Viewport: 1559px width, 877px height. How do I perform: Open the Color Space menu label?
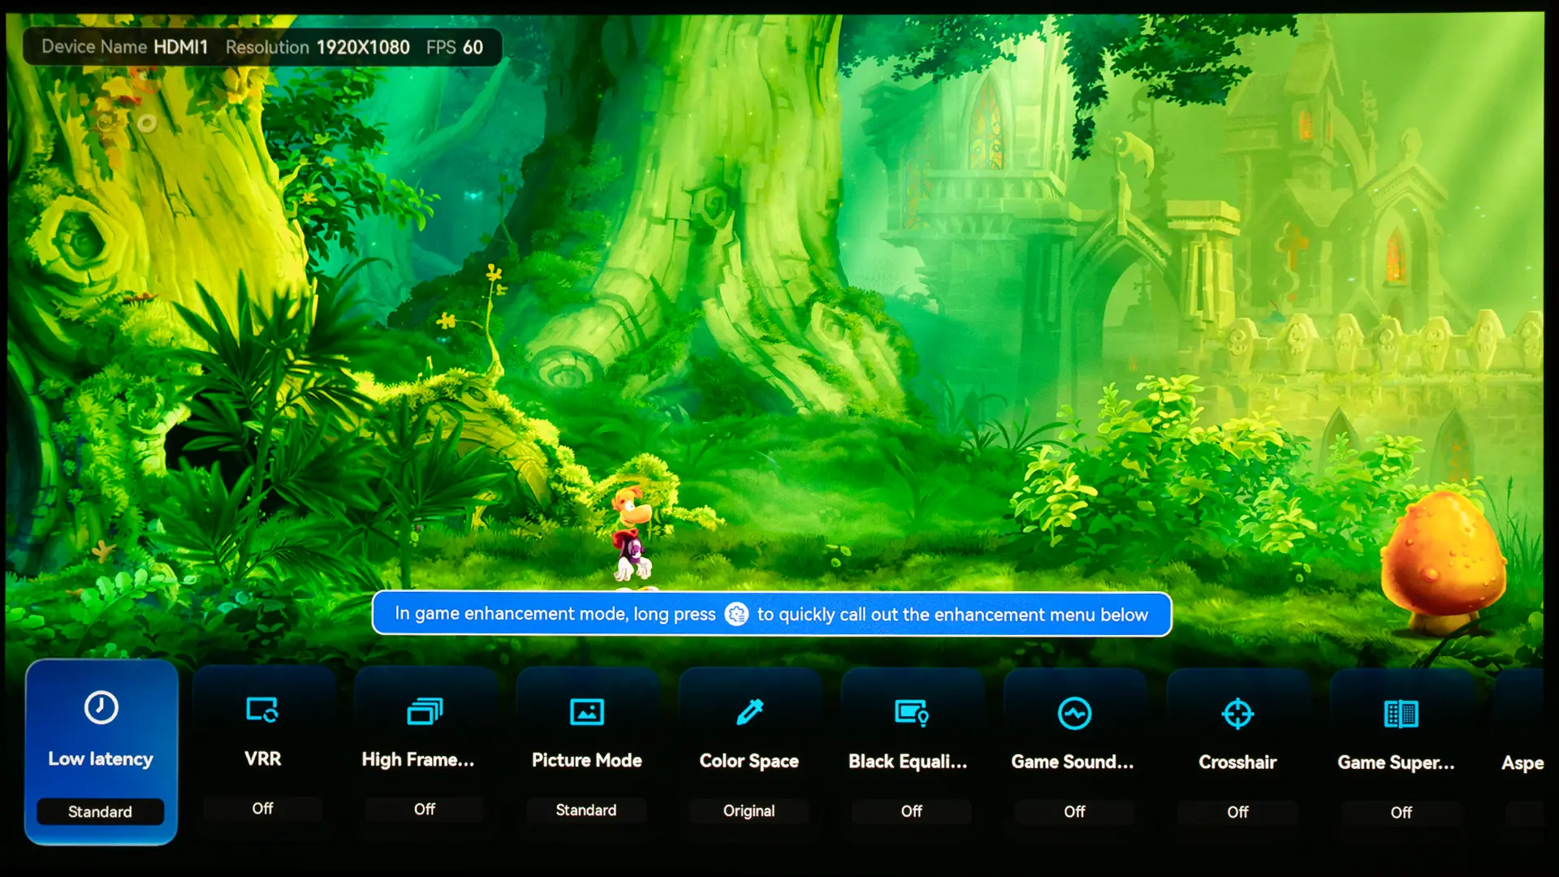pyautogui.click(x=749, y=762)
